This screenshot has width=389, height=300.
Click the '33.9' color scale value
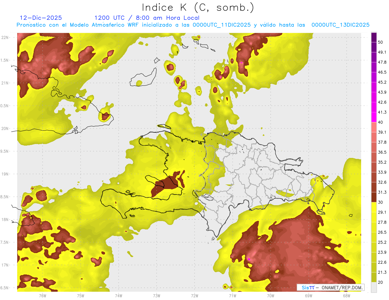point(382,172)
